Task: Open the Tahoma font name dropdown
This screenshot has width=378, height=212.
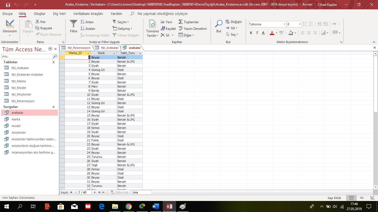Action: (284, 24)
